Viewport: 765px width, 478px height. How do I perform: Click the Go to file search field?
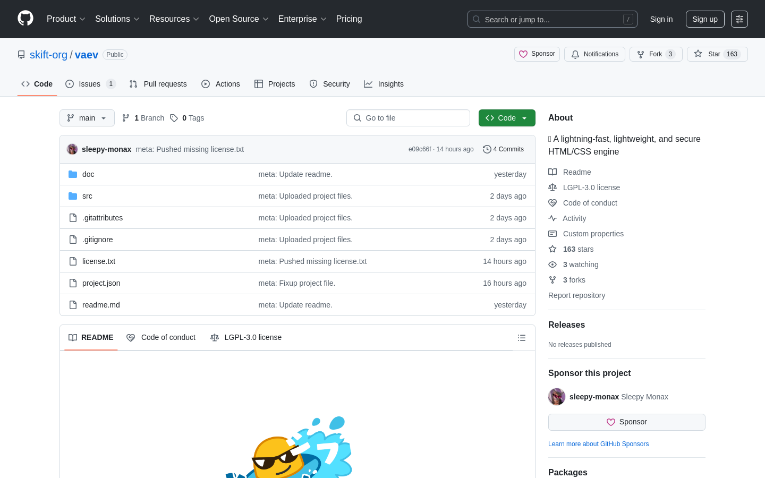pos(408,118)
